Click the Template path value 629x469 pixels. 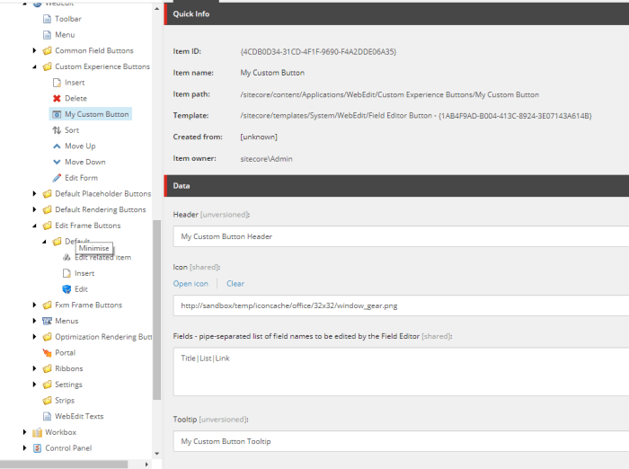tap(416, 116)
